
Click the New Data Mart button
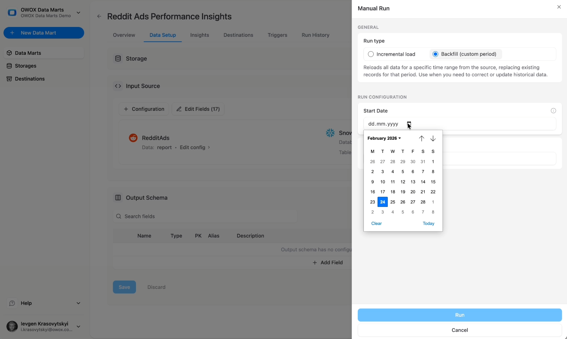44,33
